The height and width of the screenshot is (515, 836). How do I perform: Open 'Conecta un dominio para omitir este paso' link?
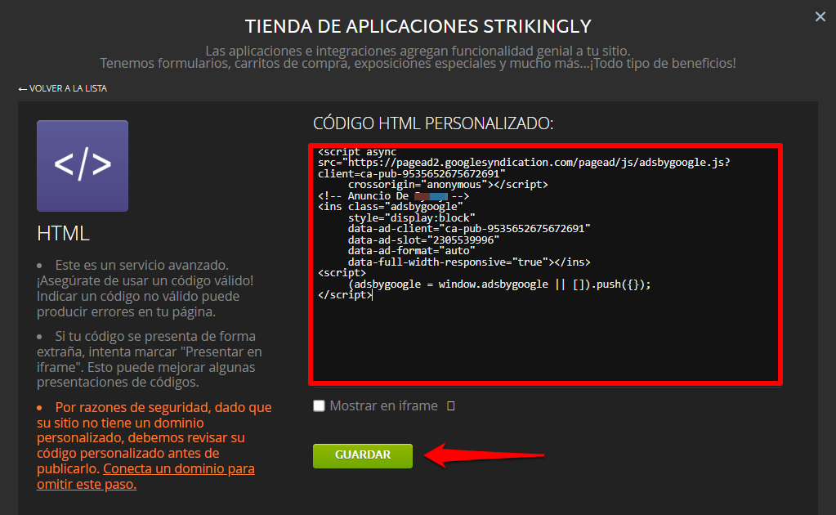point(145,477)
